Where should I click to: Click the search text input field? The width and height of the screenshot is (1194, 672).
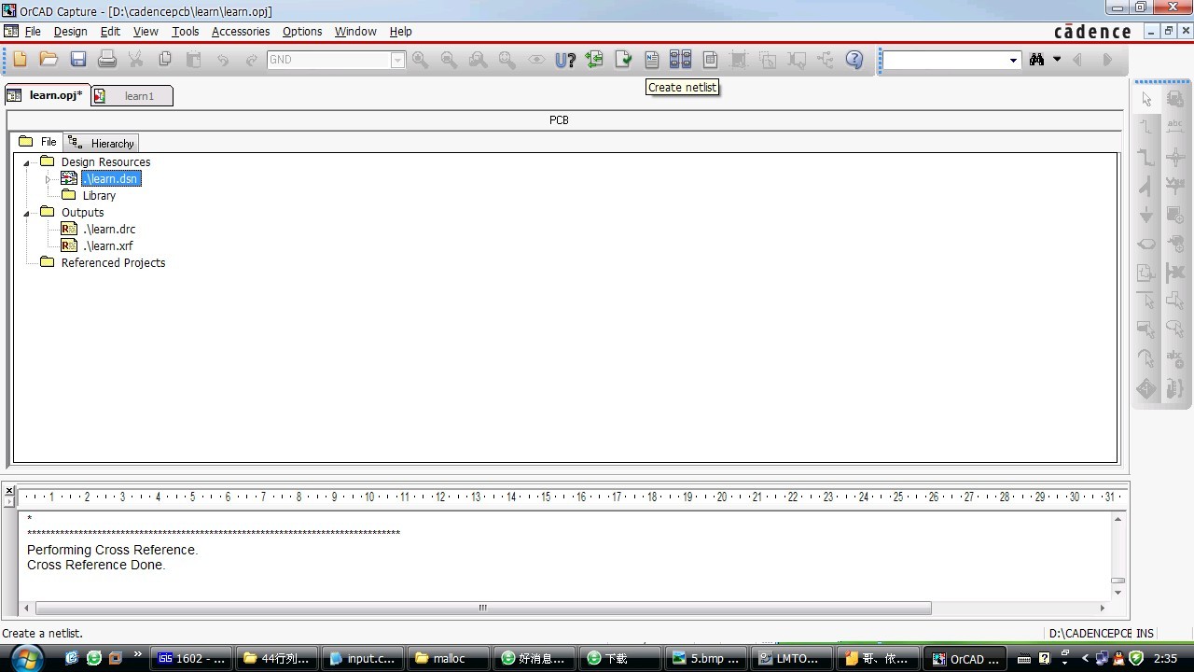coord(945,60)
